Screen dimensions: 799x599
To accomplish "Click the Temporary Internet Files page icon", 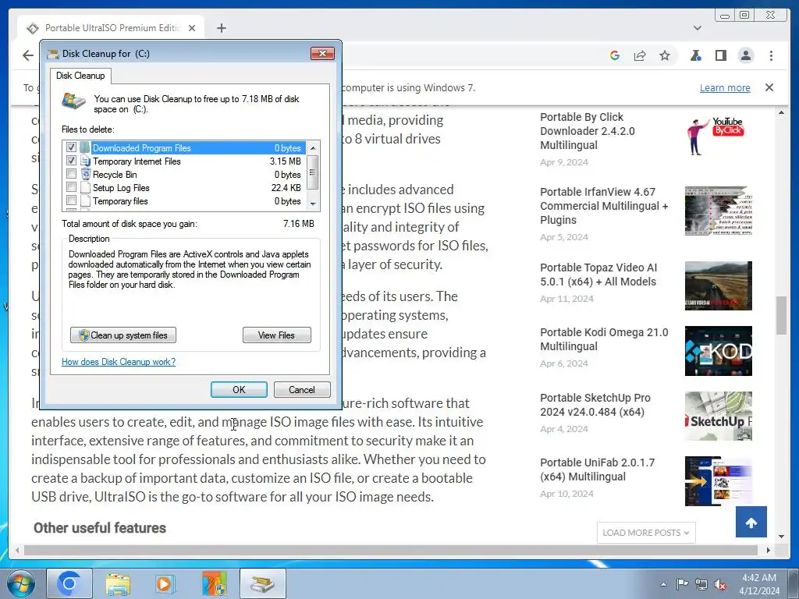I will (85, 161).
